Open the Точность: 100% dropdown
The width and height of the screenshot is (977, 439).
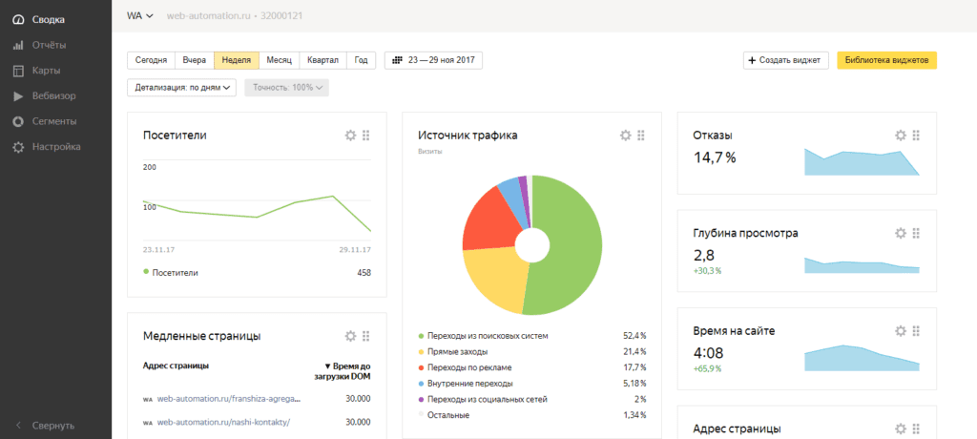pos(286,88)
